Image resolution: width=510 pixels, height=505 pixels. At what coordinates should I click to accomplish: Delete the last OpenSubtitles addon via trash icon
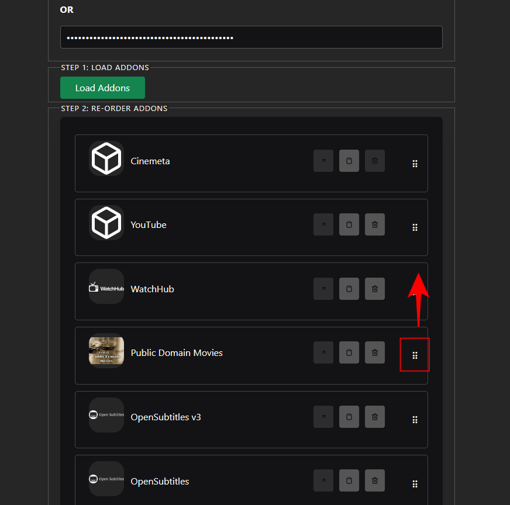click(375, 480)
